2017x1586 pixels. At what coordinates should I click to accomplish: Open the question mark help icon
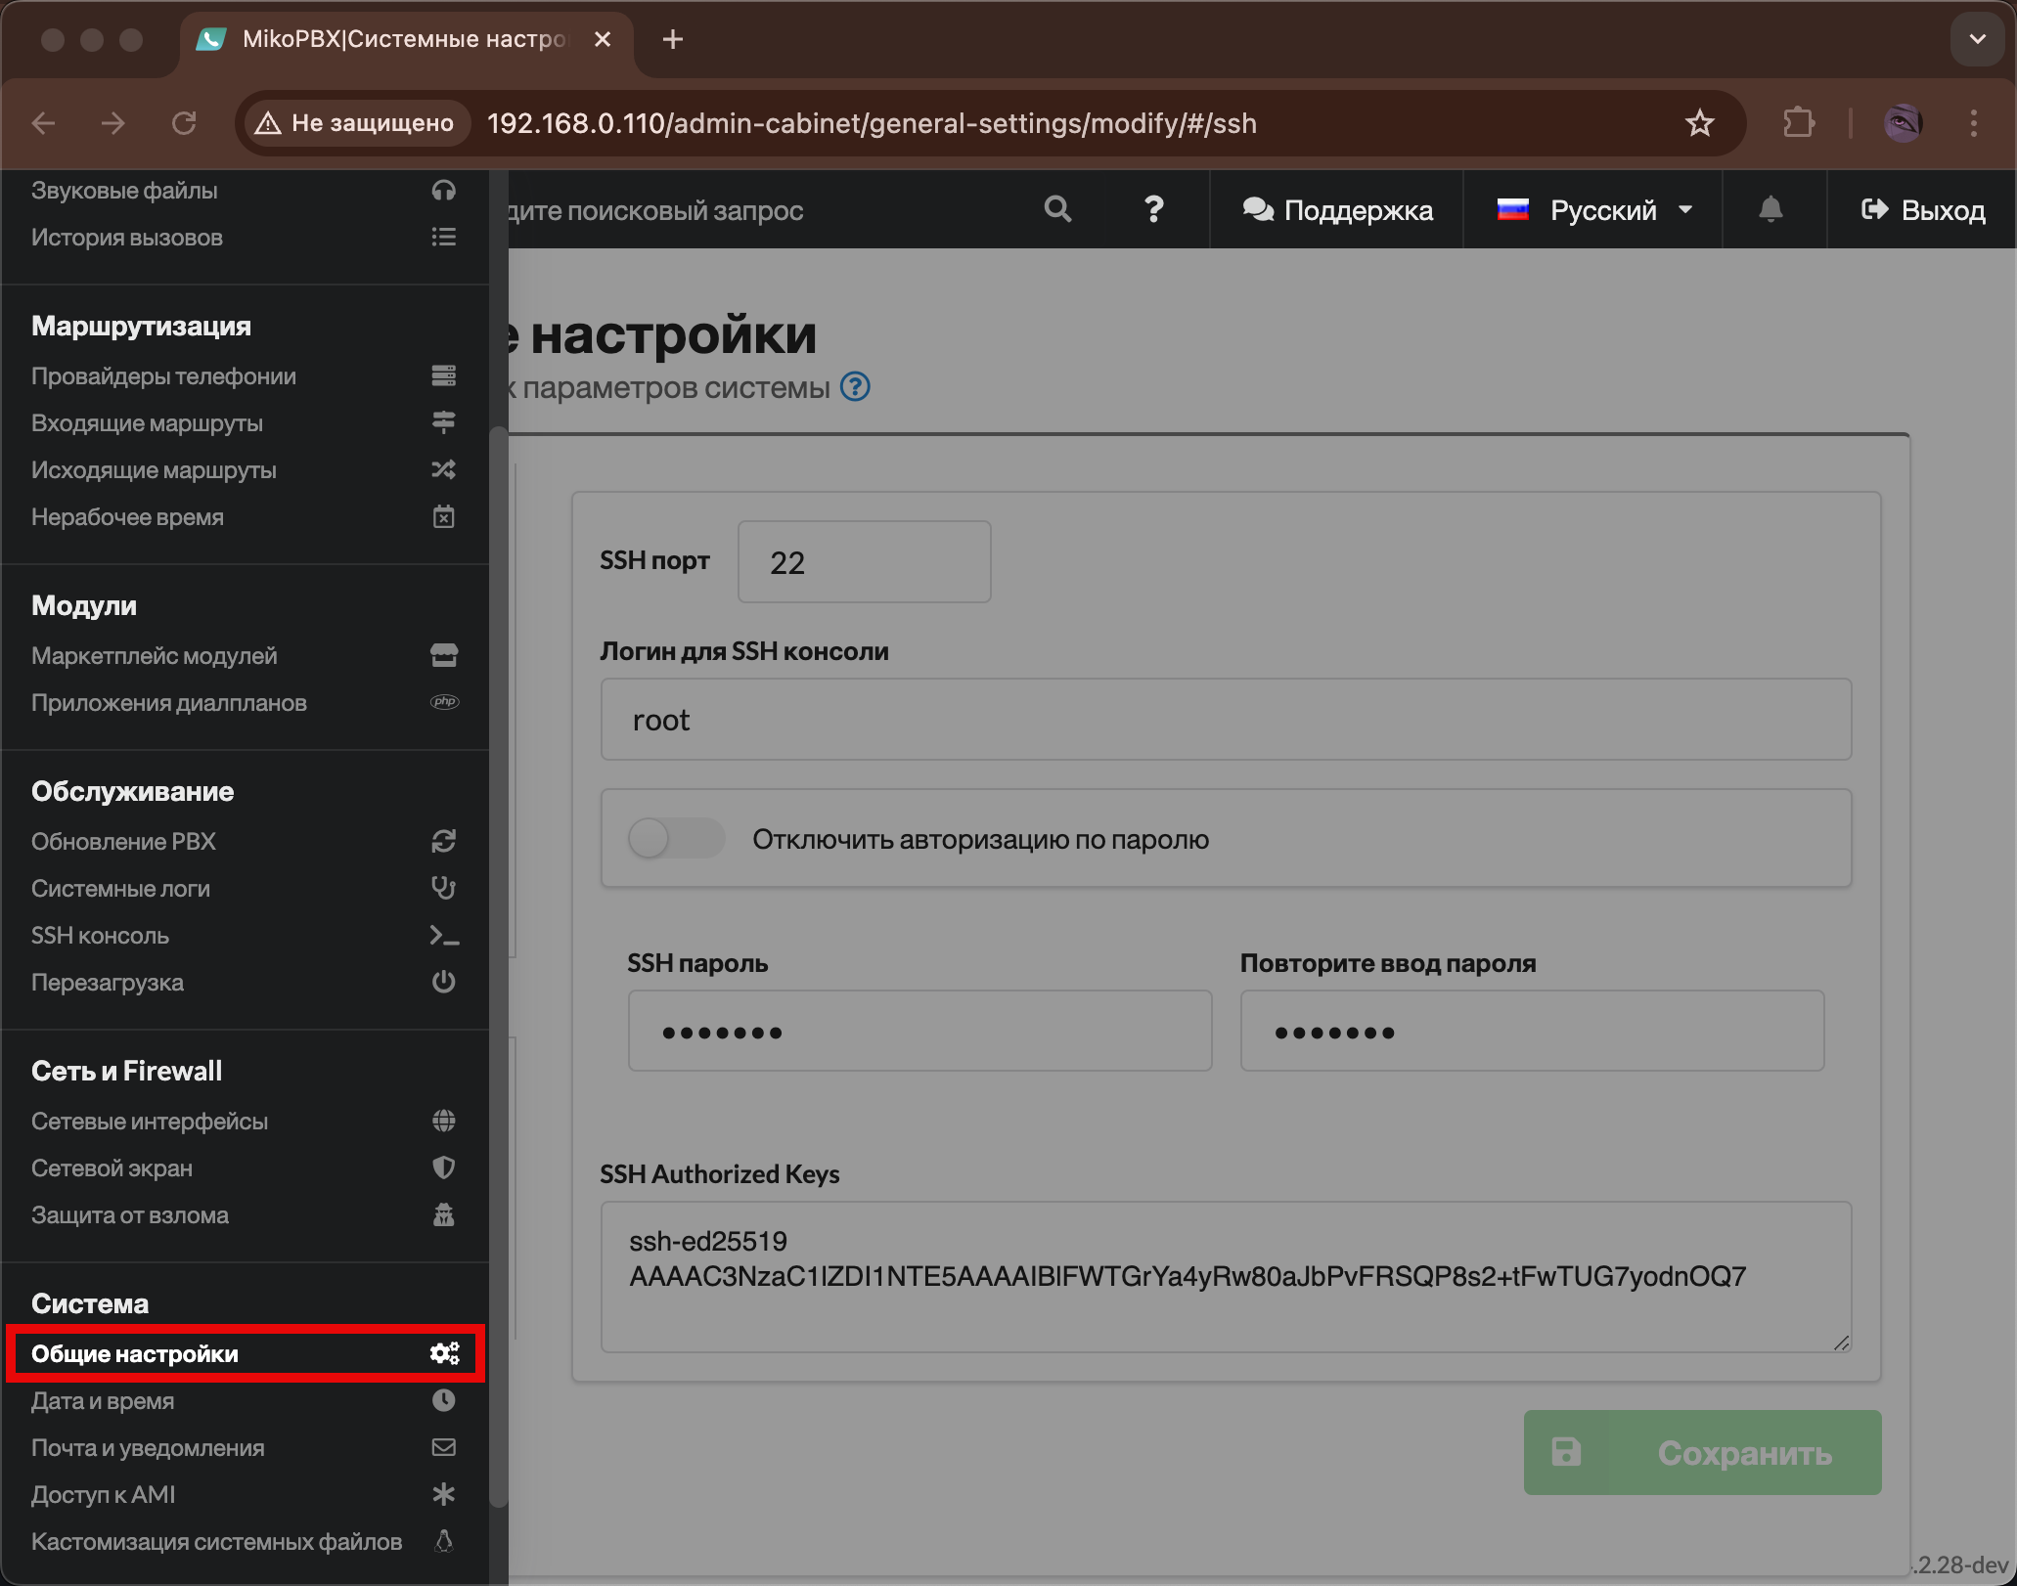pyautogui.click(x=1154, y=209)
